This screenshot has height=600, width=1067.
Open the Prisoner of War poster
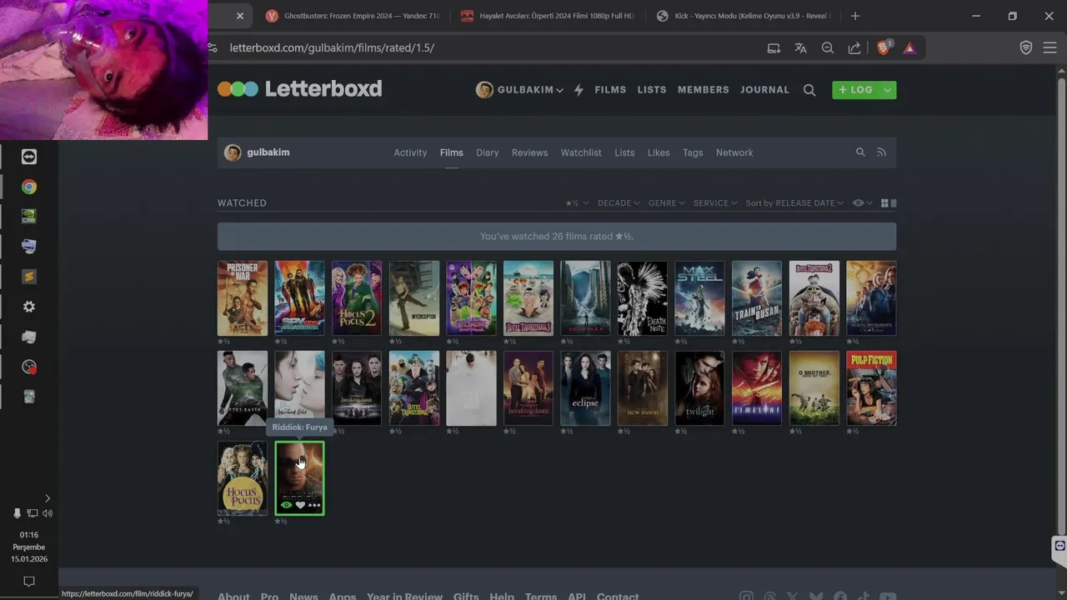(x=243, y=298)
